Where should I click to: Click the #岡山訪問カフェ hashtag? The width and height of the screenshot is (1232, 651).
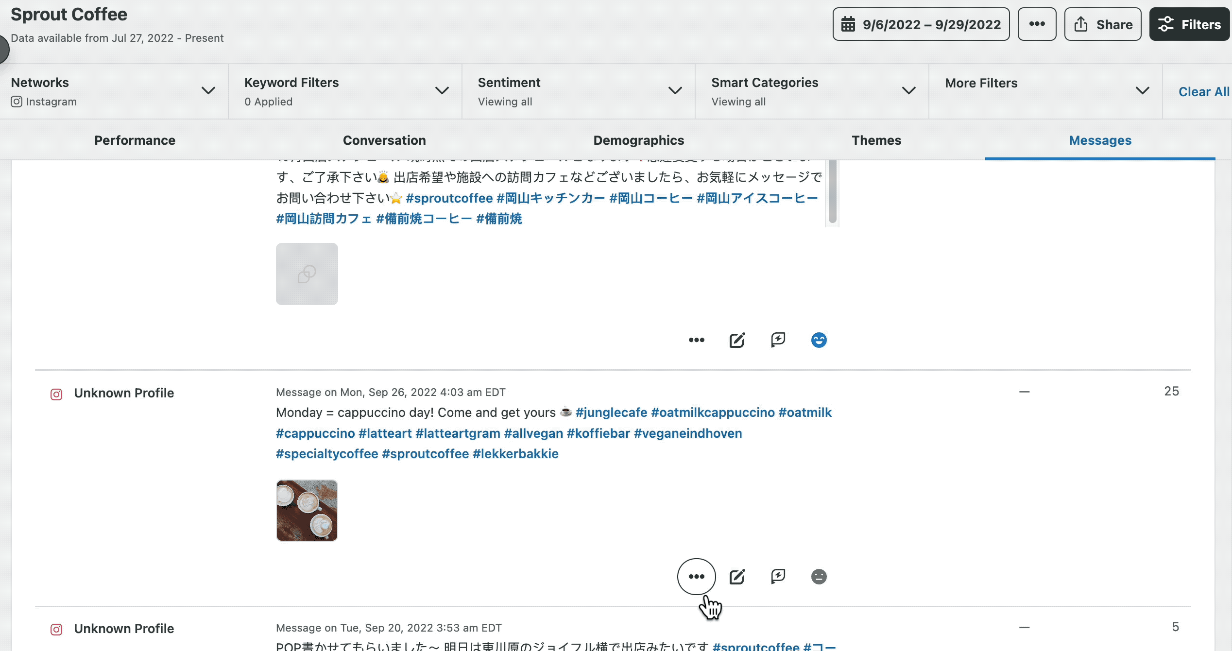[x=324, y=219]
